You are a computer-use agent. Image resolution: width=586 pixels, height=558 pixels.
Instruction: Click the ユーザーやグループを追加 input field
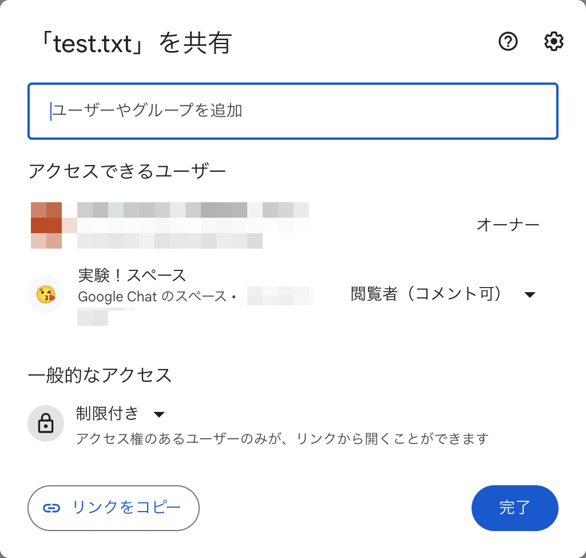click(293, 111)
